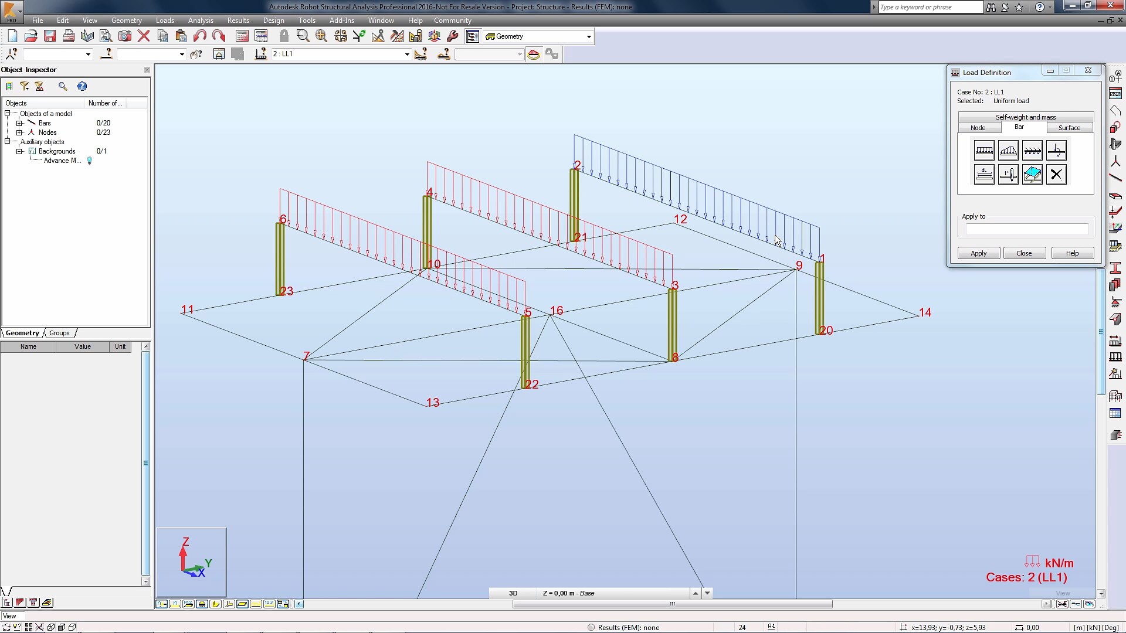Click the Apply to input field

pyautogui.click(x=1027, y=229)
